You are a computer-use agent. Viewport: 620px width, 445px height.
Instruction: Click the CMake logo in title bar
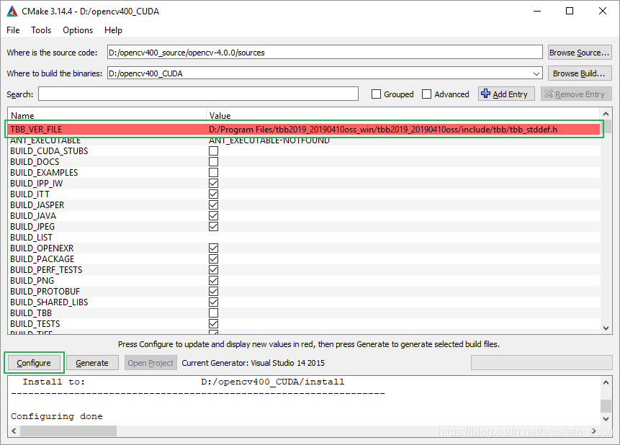12,12
